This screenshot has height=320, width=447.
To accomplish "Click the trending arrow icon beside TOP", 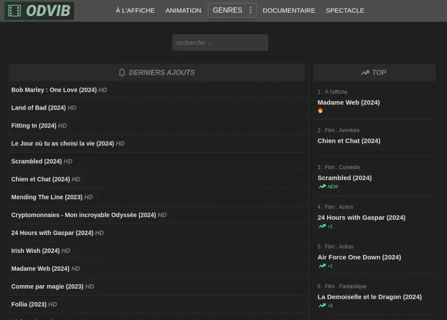I will (x=365, y=73).
